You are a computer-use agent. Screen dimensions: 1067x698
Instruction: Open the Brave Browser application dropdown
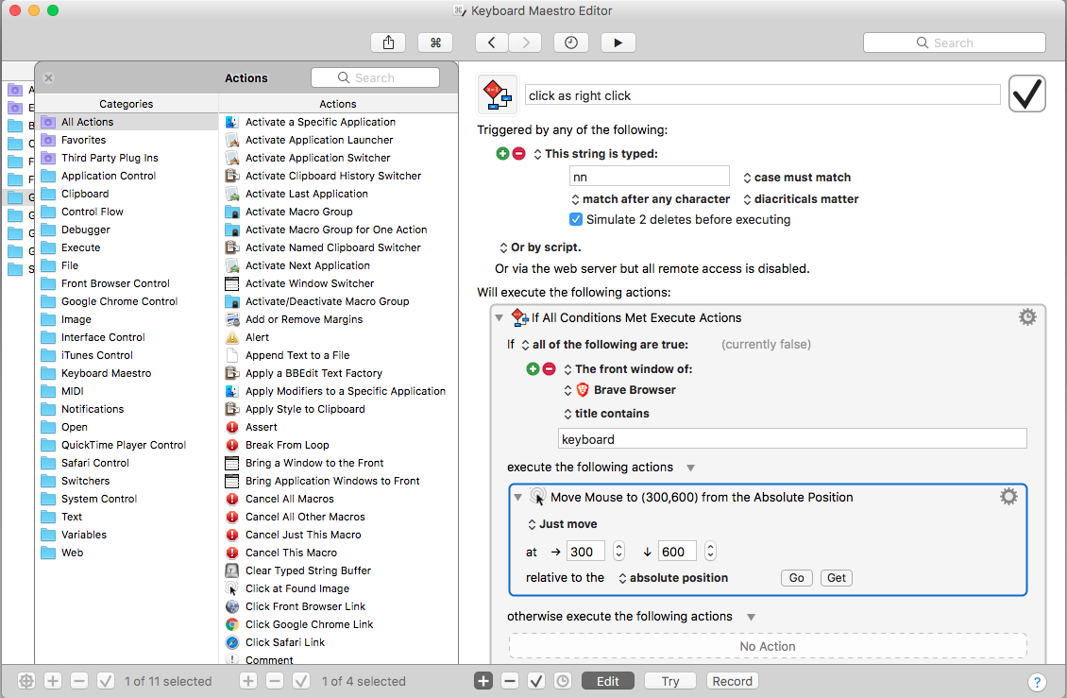pyautogui.click(x=620, y=390)
